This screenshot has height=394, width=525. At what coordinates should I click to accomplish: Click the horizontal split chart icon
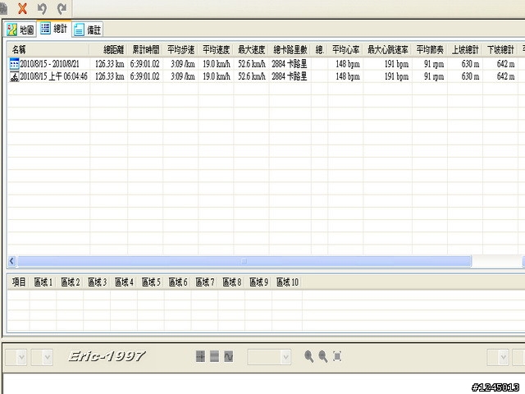tap(214, 356)
